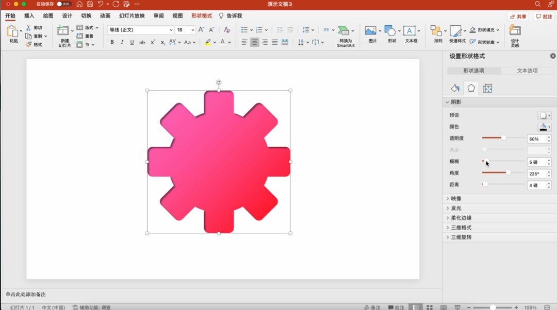
Task: Open the Arrange options
Action: (x=436, y=31)
